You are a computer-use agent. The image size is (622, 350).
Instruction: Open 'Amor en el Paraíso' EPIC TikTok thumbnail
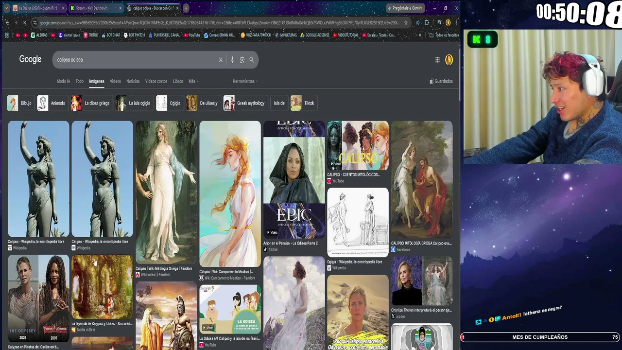click(294, 180)
